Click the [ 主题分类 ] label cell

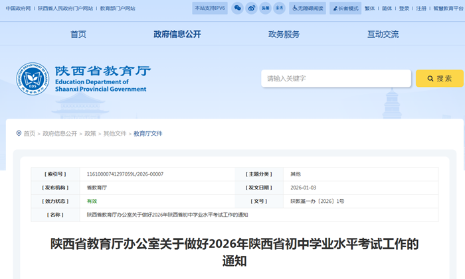click(259, 174)
